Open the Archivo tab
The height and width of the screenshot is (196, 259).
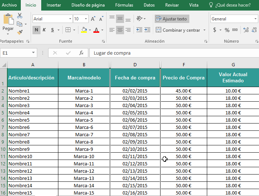[9, 5]
